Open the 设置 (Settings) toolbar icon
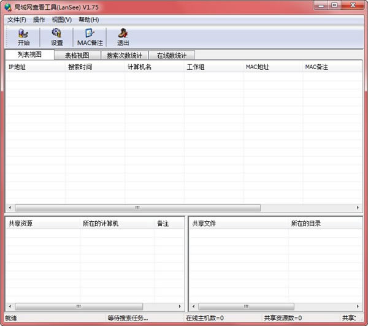Viewport: 368px width, 326px height. [x=56, y=37]
